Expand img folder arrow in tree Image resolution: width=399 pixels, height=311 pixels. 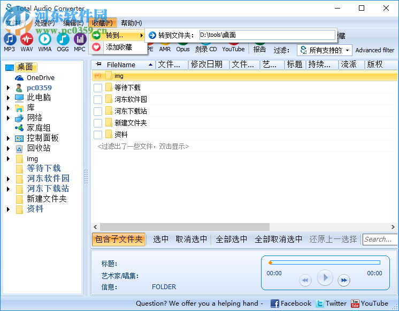click(x=8, y=158)
